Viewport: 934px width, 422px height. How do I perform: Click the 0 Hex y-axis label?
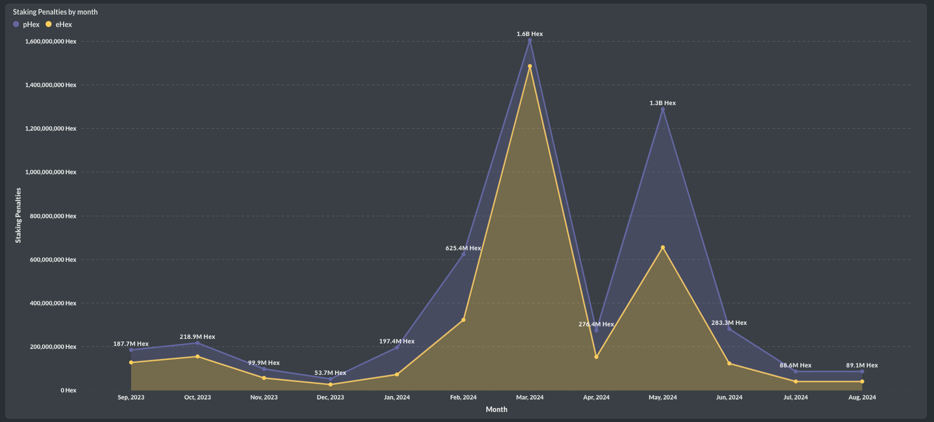69,390
